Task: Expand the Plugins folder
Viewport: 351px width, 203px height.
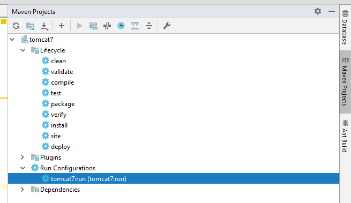Action: coord(23,157)
